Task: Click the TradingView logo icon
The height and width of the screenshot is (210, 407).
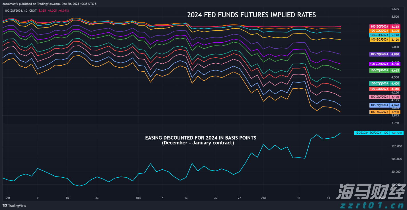Action: tap(5, 205)
